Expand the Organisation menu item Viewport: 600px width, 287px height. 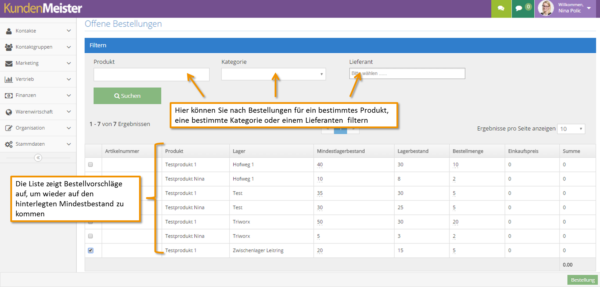(x=38, y=128)
